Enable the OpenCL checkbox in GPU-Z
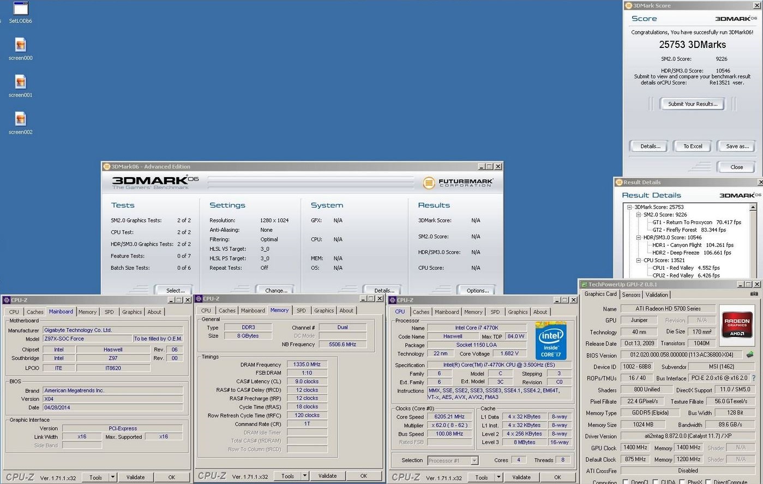This screenshot has height=484, width=763. [x=625, y=482]
